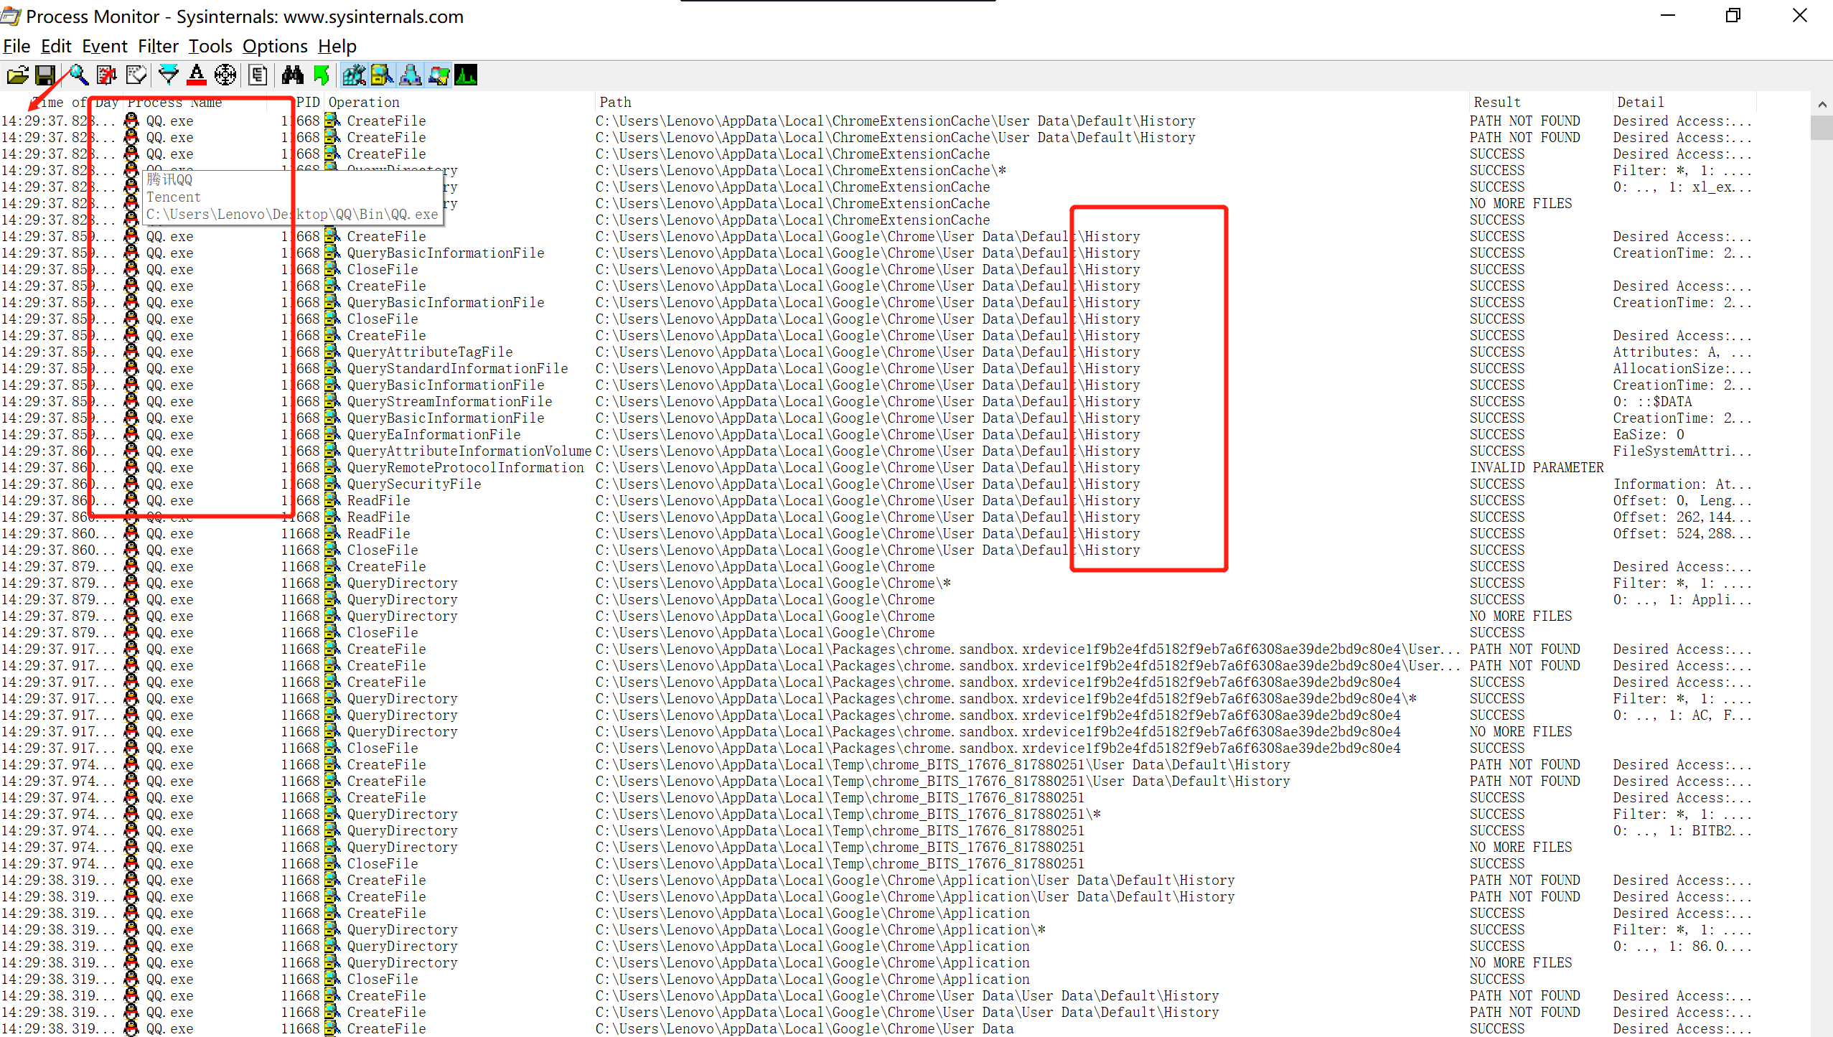
Task: Toggle event capture with the magnifier icon
Action: 78,75
